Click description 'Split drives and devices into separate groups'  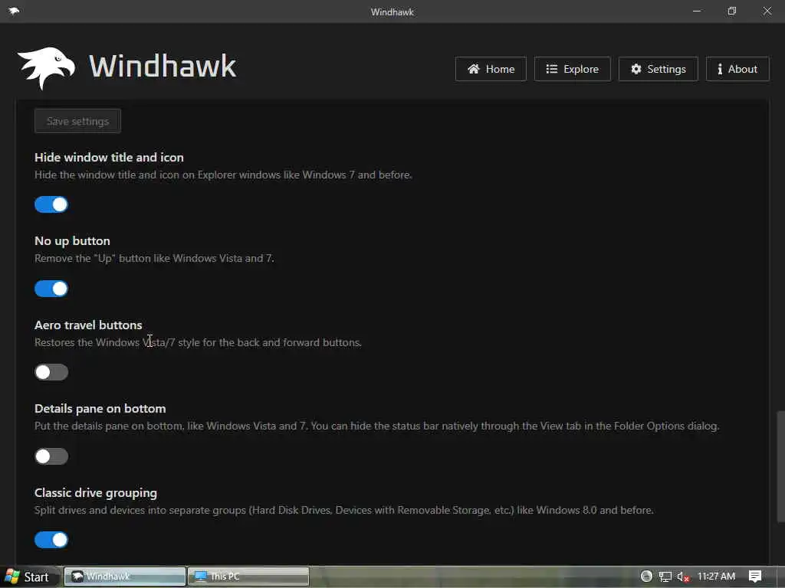click(344, 510)
